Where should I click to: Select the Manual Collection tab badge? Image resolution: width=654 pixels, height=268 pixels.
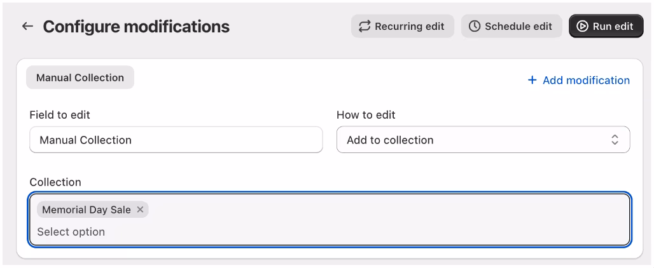coord(80,77)
